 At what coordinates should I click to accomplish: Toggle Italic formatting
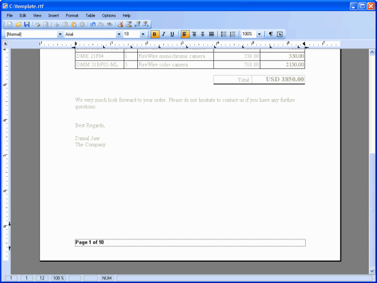[163, 34]
